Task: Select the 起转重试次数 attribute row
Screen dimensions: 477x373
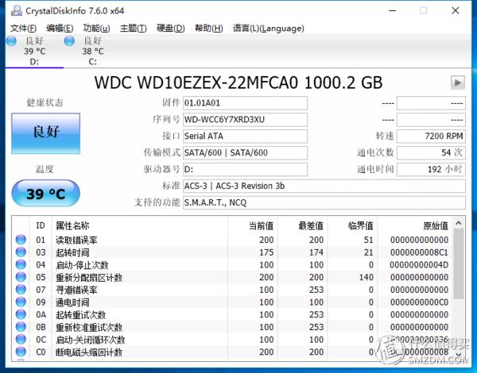Action: coord(232,315)
